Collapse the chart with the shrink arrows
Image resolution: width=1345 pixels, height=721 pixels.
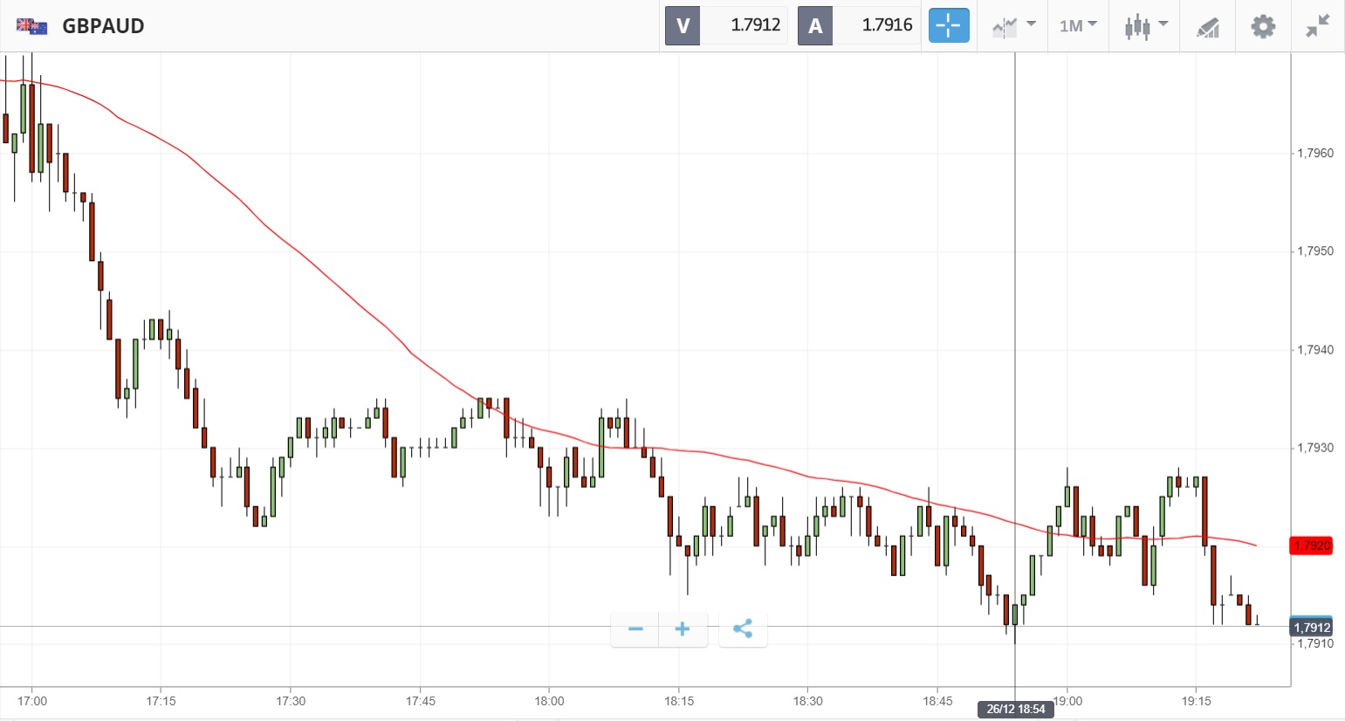point(1317,25)
